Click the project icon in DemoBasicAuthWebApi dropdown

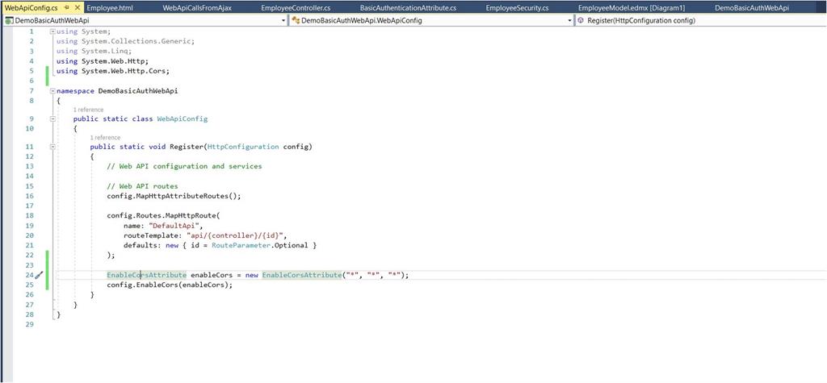point(9,20)
